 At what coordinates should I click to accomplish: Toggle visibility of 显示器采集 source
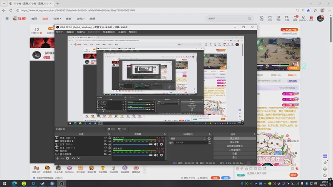tap(105, 154)
